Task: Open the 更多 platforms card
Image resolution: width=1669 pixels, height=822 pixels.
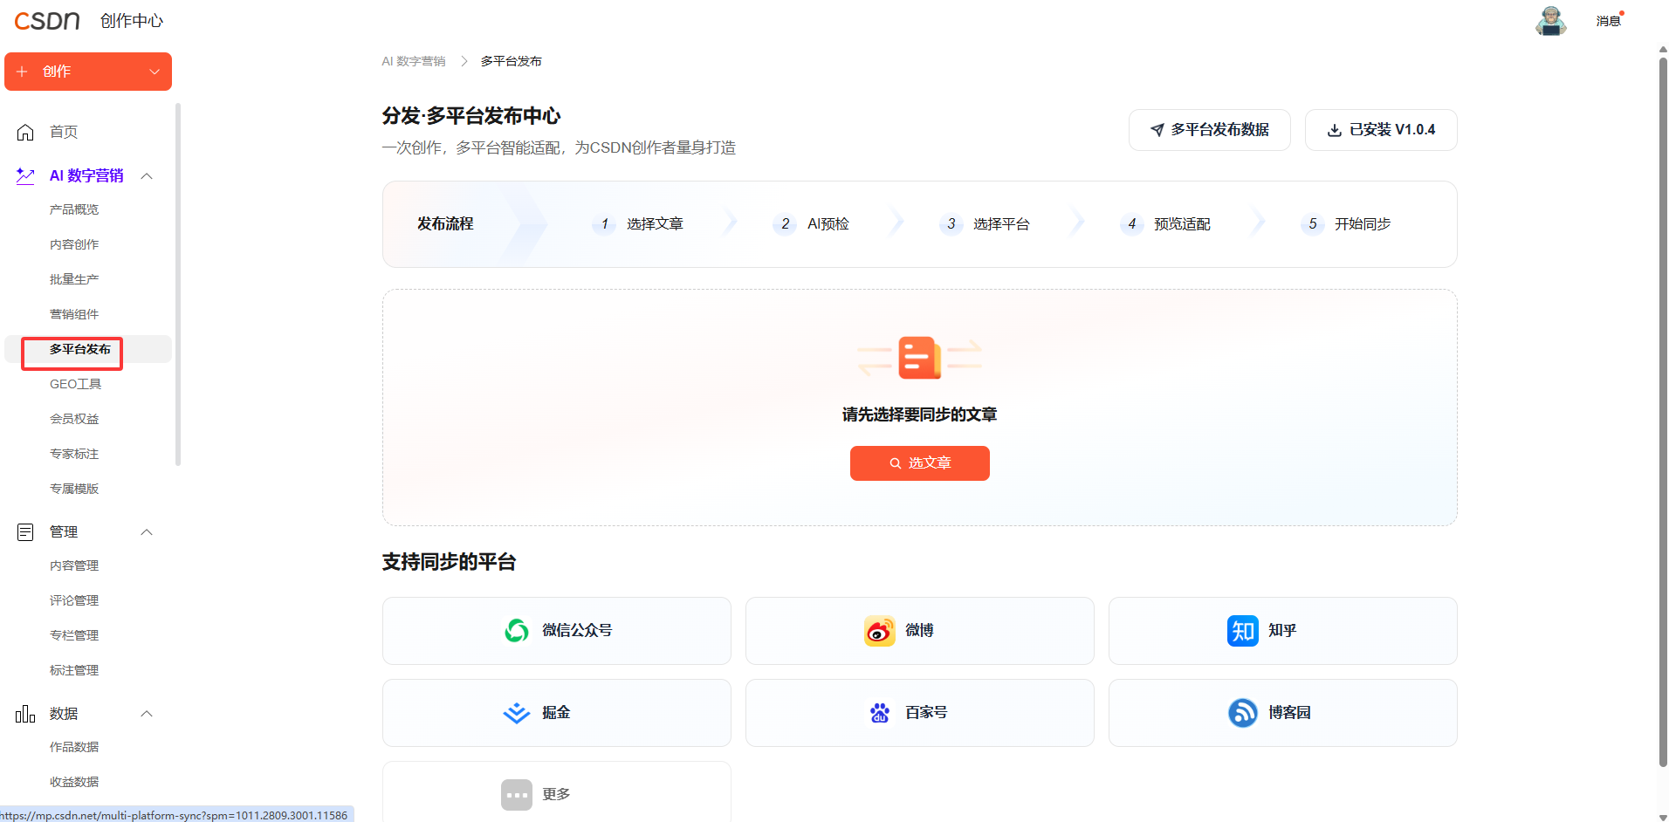Action: [x=557, y=791]
